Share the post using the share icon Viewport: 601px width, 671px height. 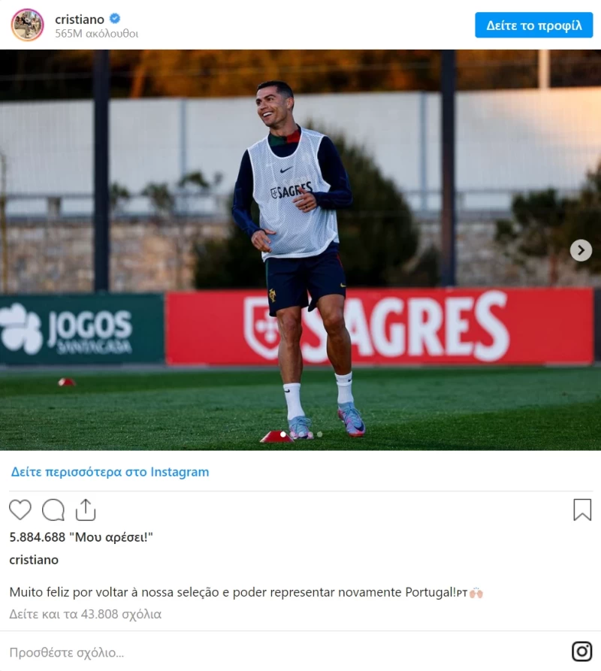[x=86, y=509]
